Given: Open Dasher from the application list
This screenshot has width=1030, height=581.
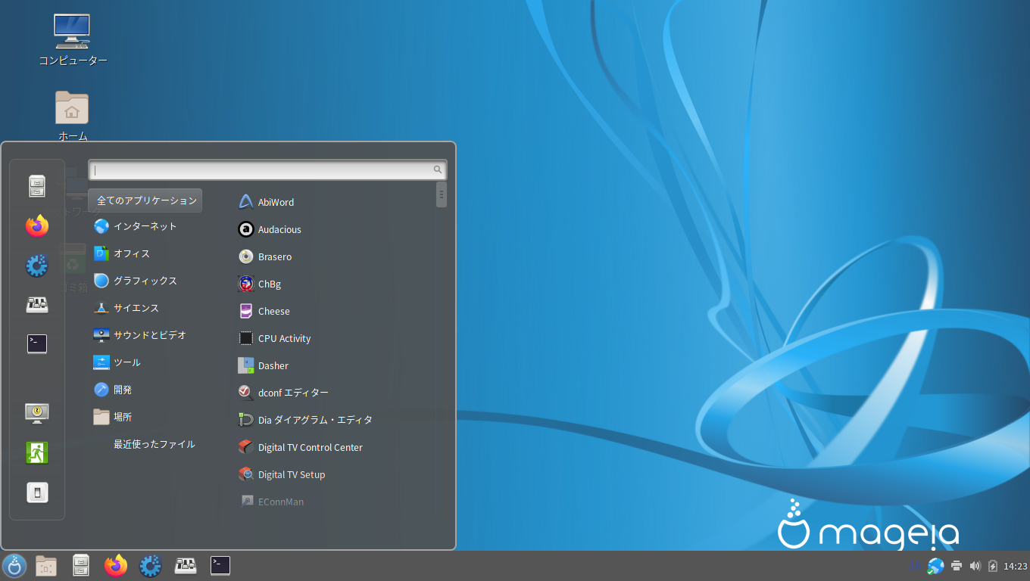Looking at the screenshot, I should tap(264, 365).
